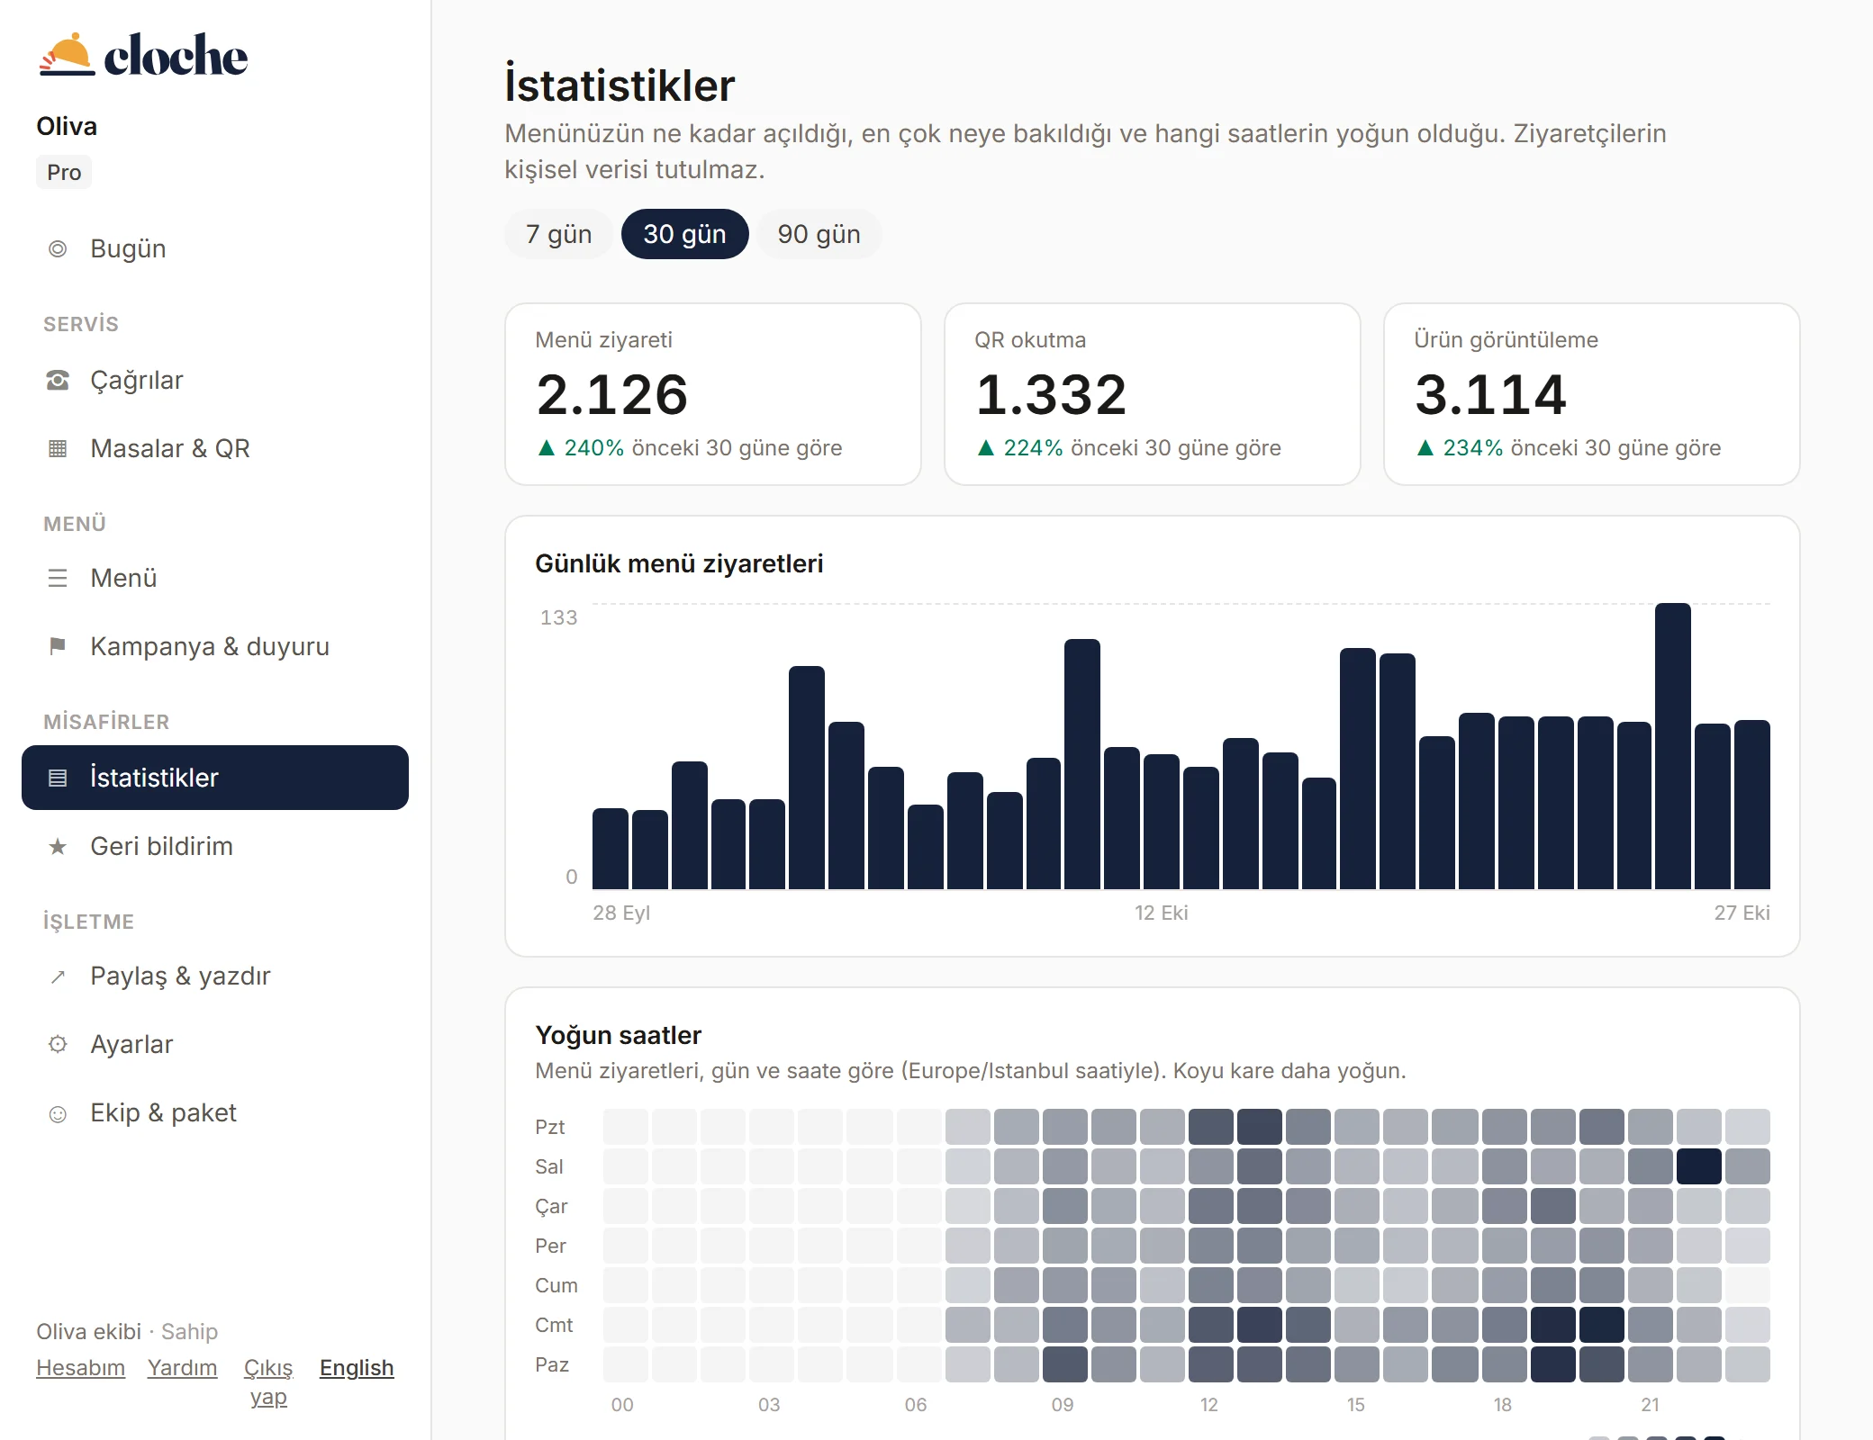Click the Çağrılar phone icon
Screen dimensions: 1873x1440
coord(58,381)
